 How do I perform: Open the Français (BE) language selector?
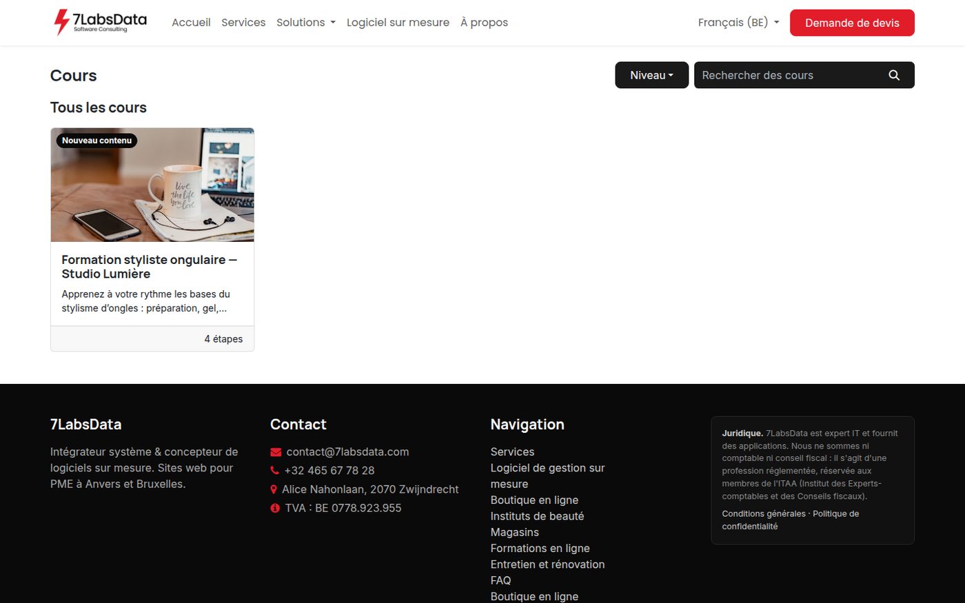click(x=738, y=23)
